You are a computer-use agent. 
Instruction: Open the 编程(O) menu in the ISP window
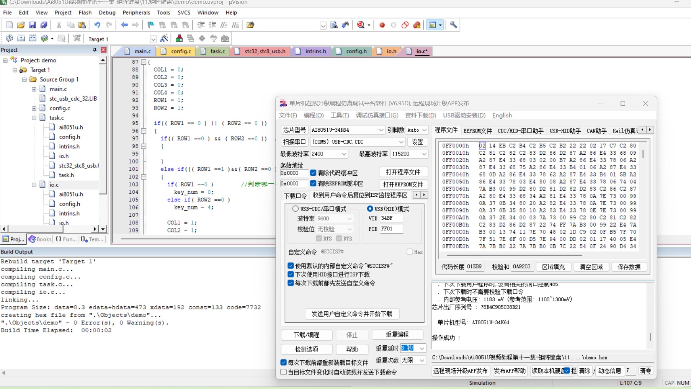(314, 115)
